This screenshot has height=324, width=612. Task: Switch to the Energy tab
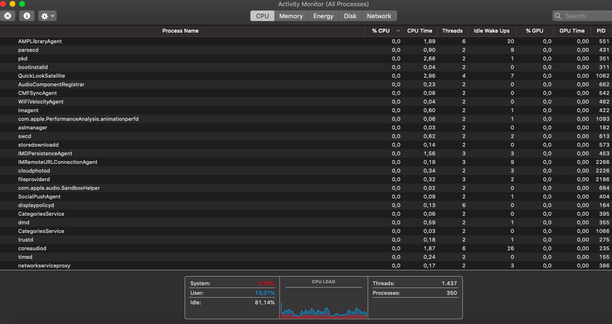click(x=323, y=16)
